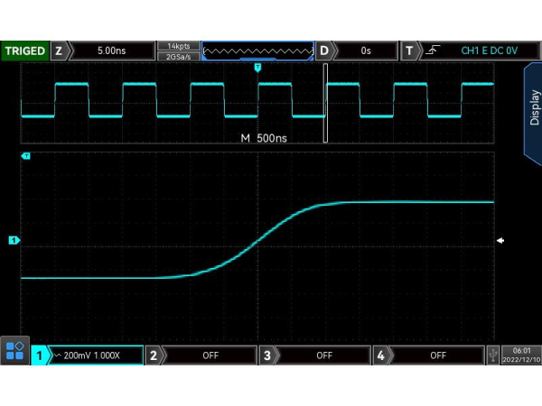Click the T trigger icon
Screen dimensions: 542x406
pyautogui.click(x=409, y=51)
